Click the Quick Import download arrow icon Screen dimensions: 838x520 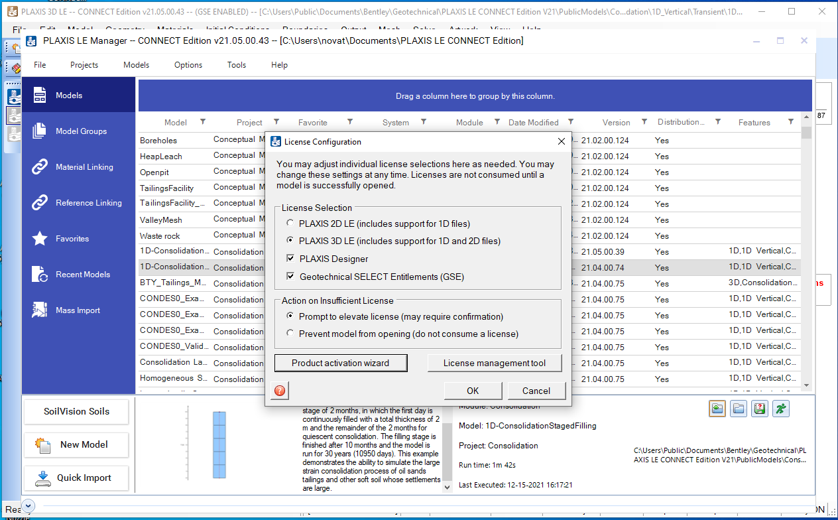coord(43,478)
